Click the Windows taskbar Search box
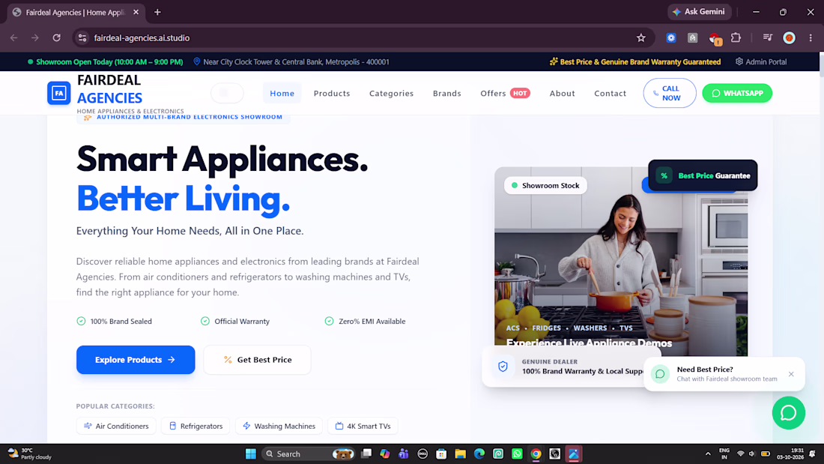 coord(309,454)
